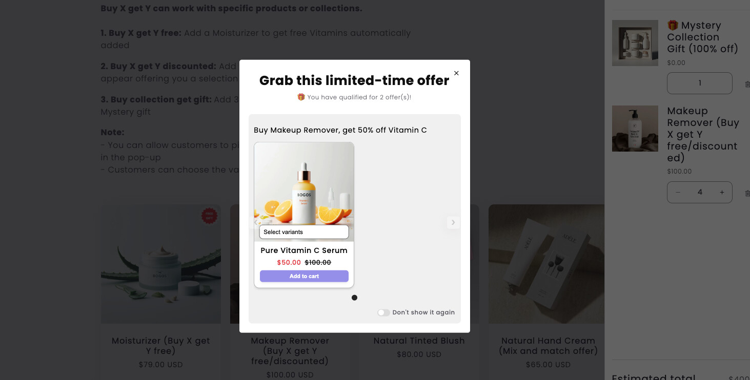750x380 pixels.
Task: Click the Pure Vitamin C Serum title
Action: coord(304,250)
